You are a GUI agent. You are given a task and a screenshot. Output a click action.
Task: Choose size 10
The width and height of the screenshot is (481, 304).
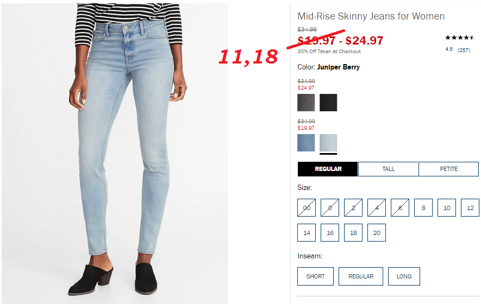click(x=447, y=208)
